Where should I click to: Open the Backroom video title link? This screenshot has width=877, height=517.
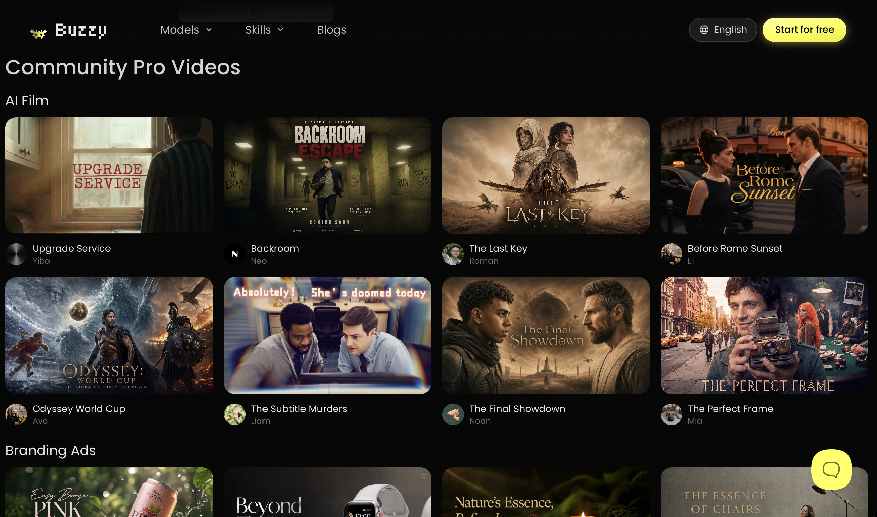point(275,248)
